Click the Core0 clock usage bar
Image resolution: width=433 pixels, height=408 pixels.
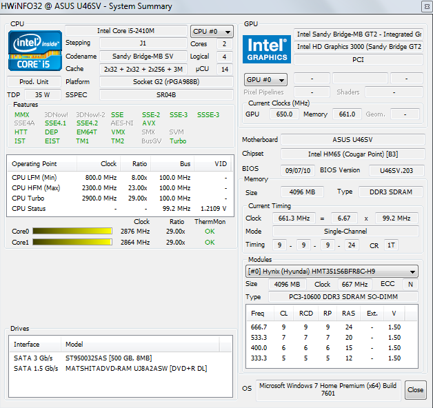tap(72, 231)
